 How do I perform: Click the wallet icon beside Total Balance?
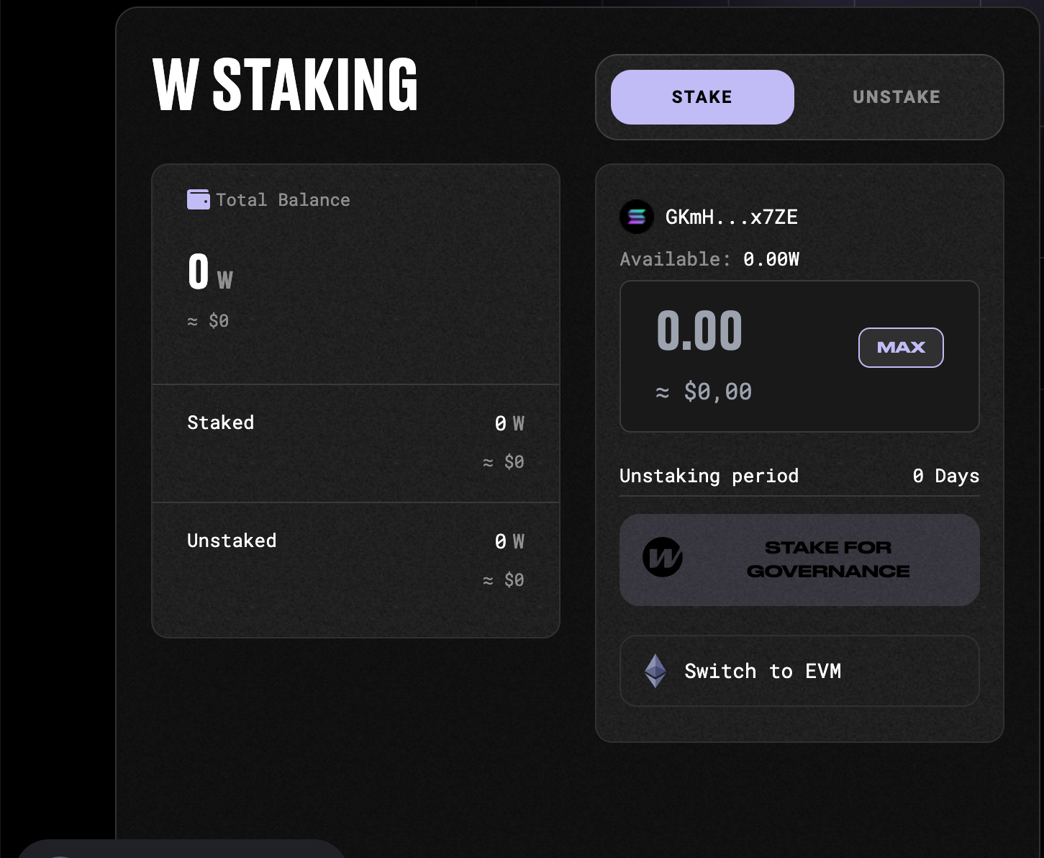[x=198, y=199]
